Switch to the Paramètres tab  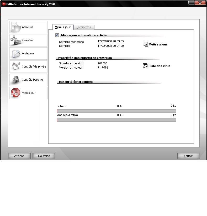(84, 27)
